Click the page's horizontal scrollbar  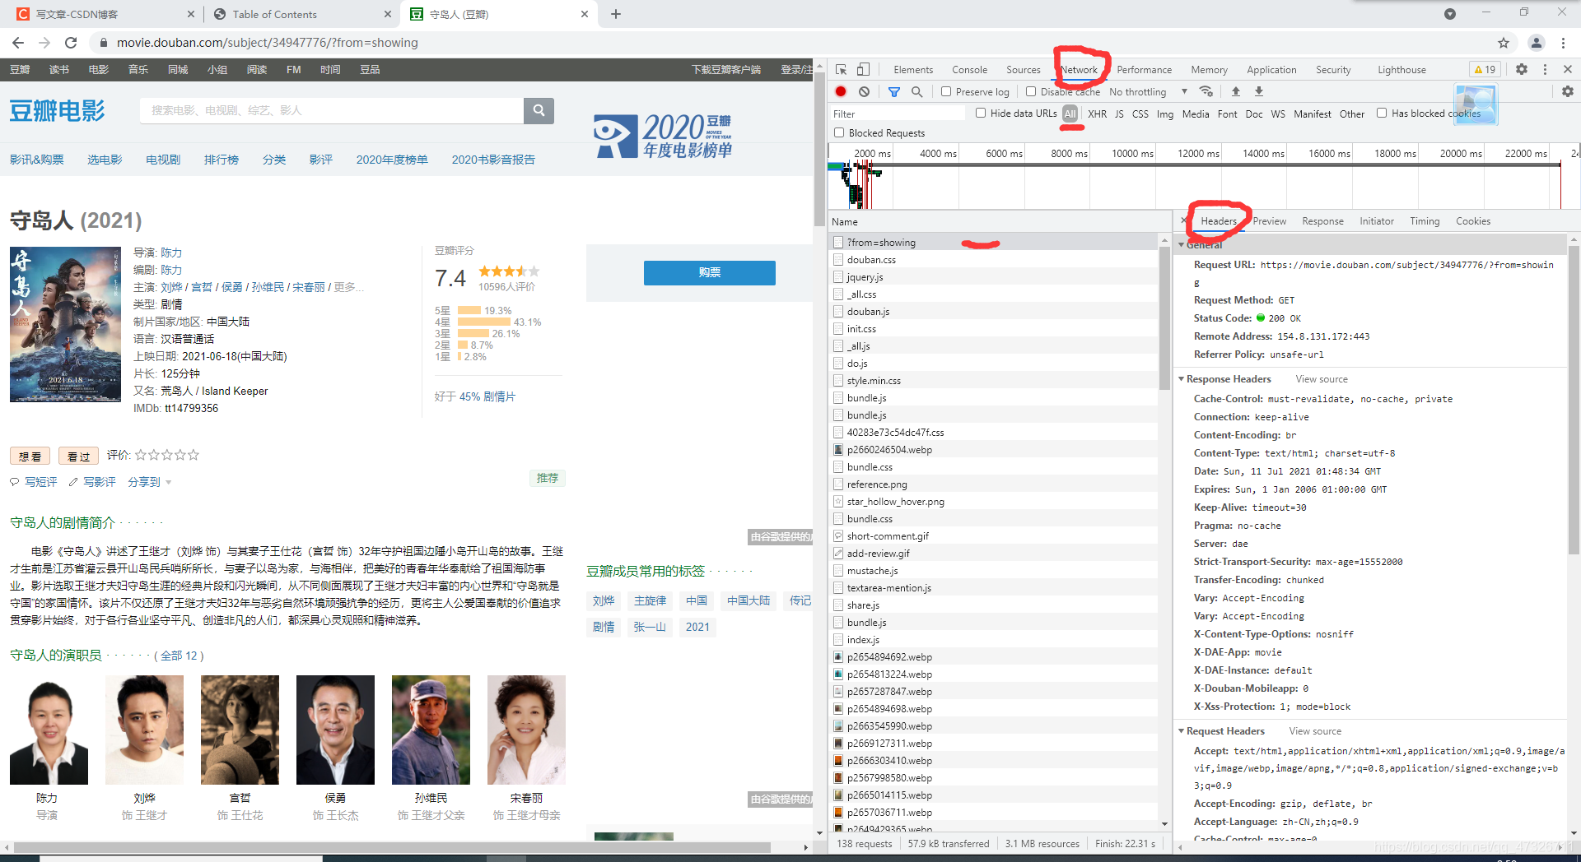click(392, 847)
